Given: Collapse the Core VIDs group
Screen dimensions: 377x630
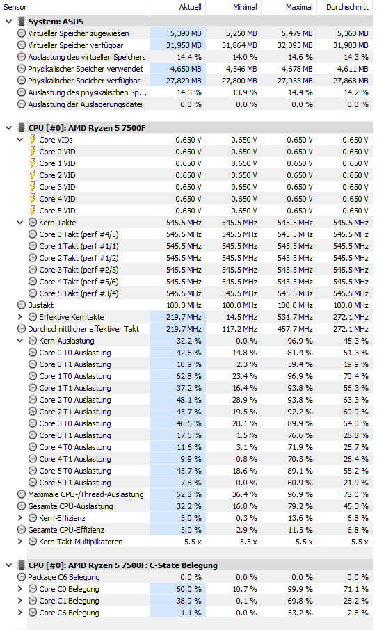Looking at the screenshot, I should pos(20,140).
